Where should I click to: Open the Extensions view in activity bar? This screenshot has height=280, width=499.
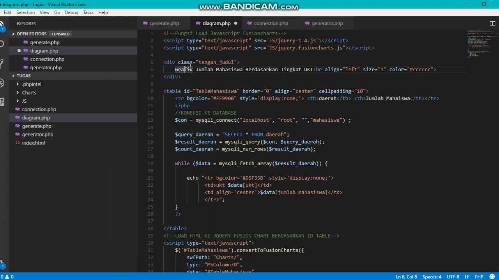pos(2,102)
